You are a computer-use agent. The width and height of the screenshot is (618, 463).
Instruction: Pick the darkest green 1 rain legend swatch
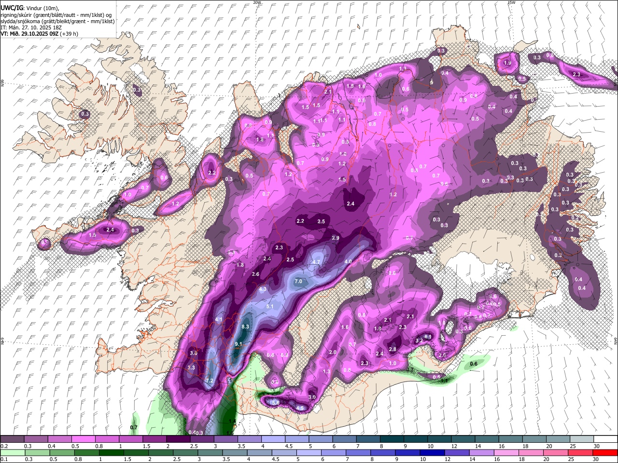[111, 452]
